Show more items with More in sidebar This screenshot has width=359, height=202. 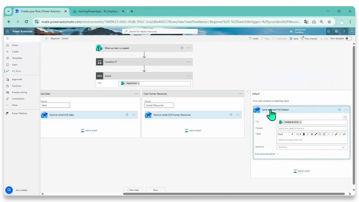(x=15, y=105)
